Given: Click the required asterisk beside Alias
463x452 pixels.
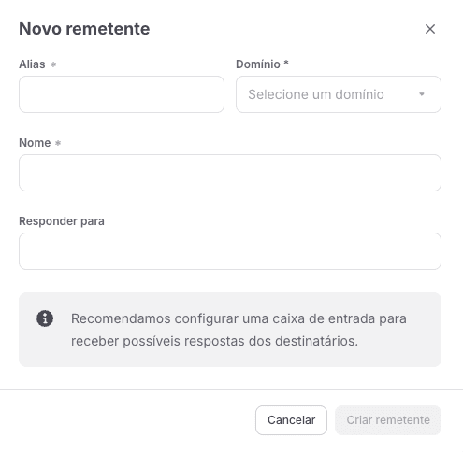Looking at the screenshot, I should pos(53,64).
